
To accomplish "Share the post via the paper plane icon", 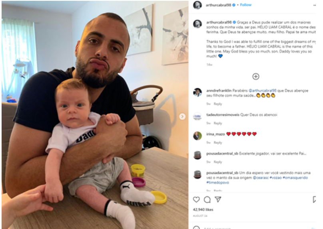I will tap(218, 199).
